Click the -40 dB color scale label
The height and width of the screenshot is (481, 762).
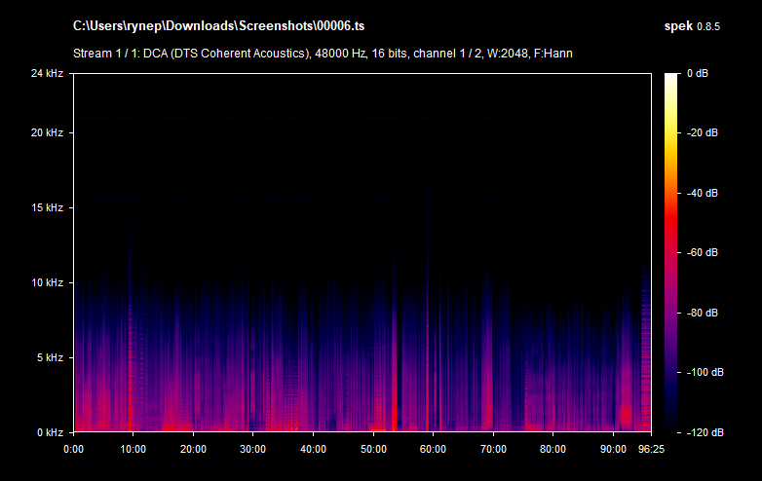click(x=702, y=193)
